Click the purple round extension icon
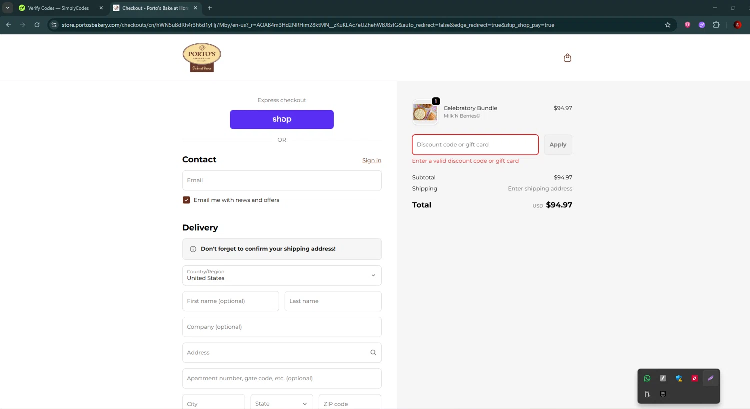Viewport: 750px width, 409px height. pos(702,25)
